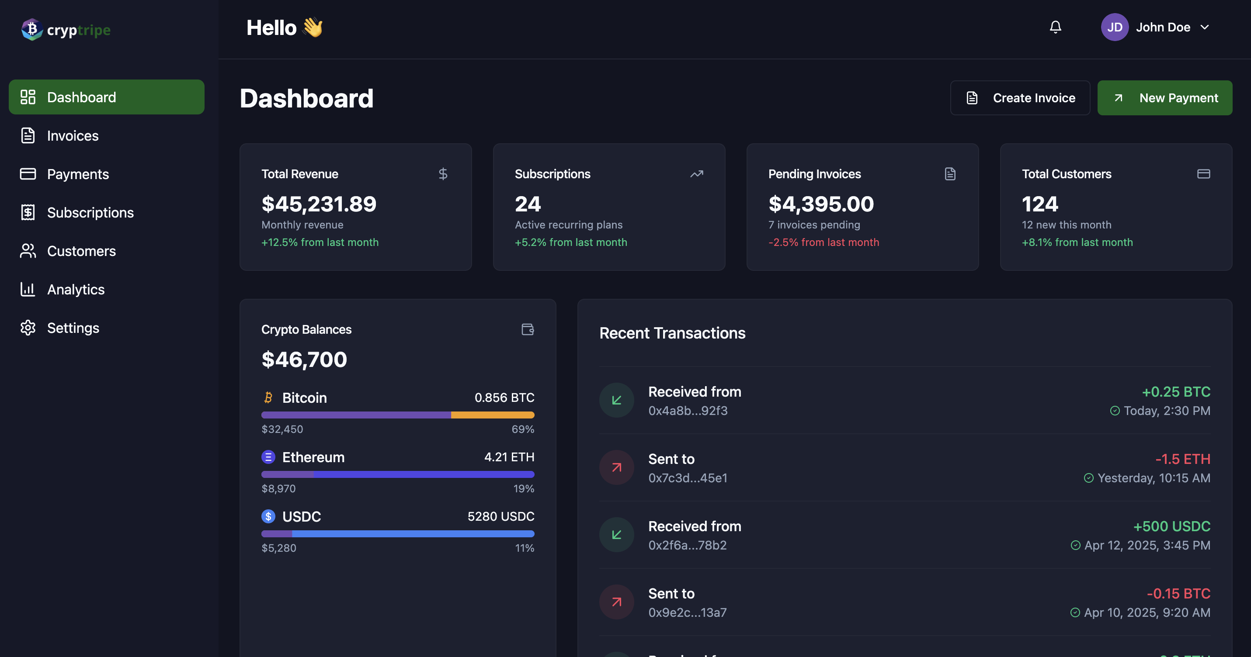
Task: Click the received arrow icon for 0x4a8b...92f3
Action: coord(617,400)
